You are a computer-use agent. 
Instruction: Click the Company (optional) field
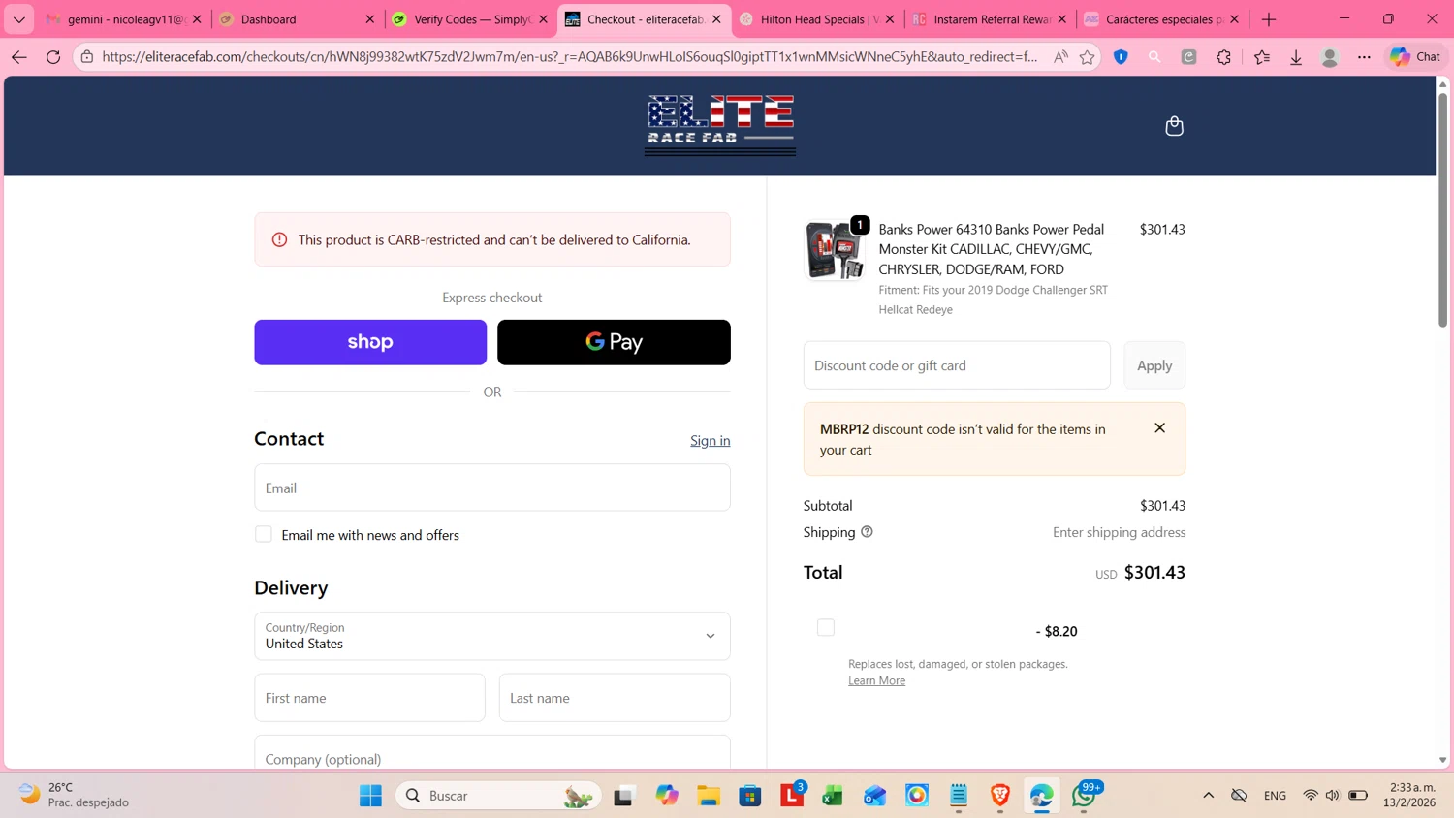tap(492, 754)
